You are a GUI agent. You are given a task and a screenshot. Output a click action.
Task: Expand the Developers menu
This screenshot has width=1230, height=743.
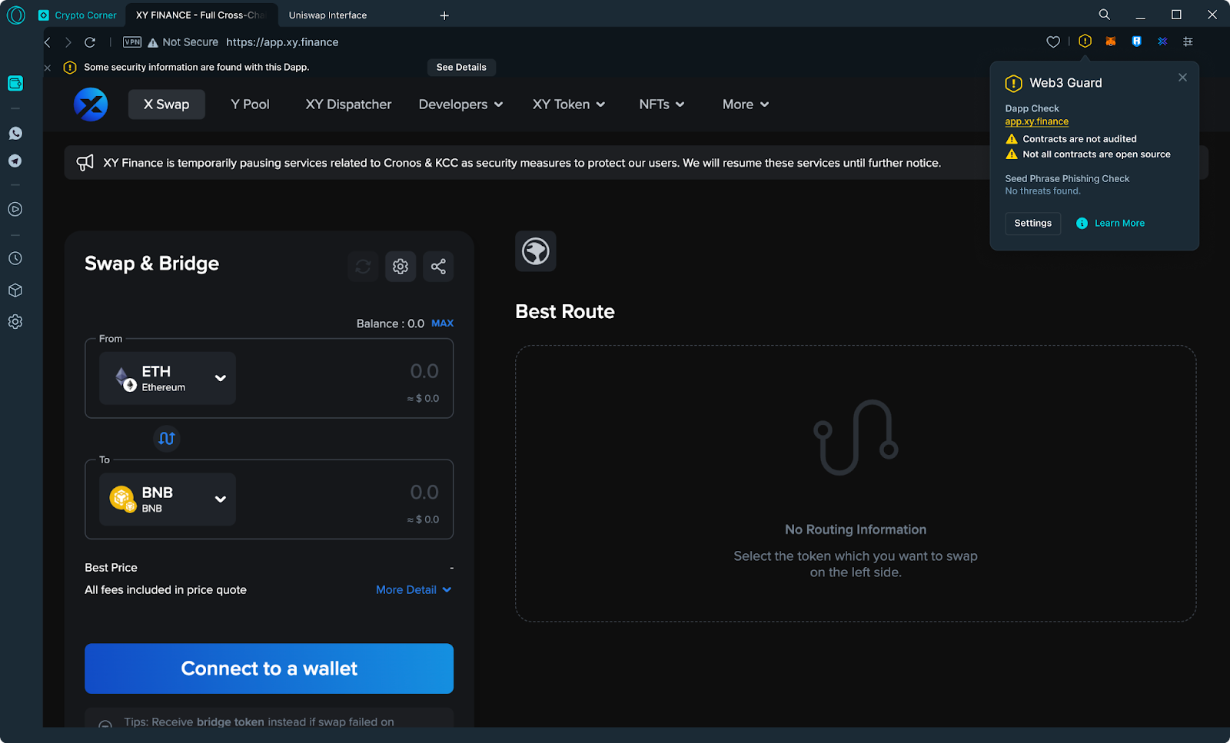460,104
